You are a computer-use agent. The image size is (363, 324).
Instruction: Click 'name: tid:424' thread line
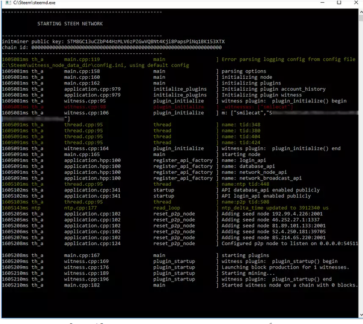[x=240, y=143]
